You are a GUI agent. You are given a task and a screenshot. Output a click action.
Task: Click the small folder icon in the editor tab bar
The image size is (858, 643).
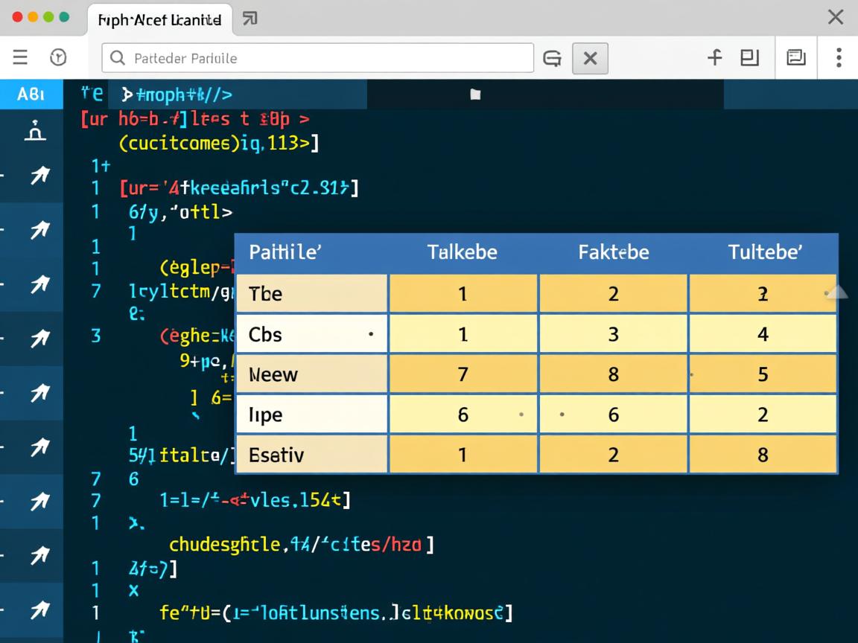coord(475,95)
